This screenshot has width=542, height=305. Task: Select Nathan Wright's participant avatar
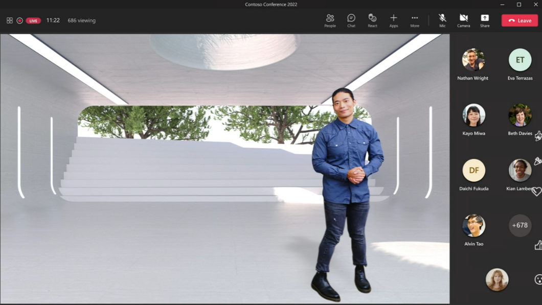coord(473,60)
